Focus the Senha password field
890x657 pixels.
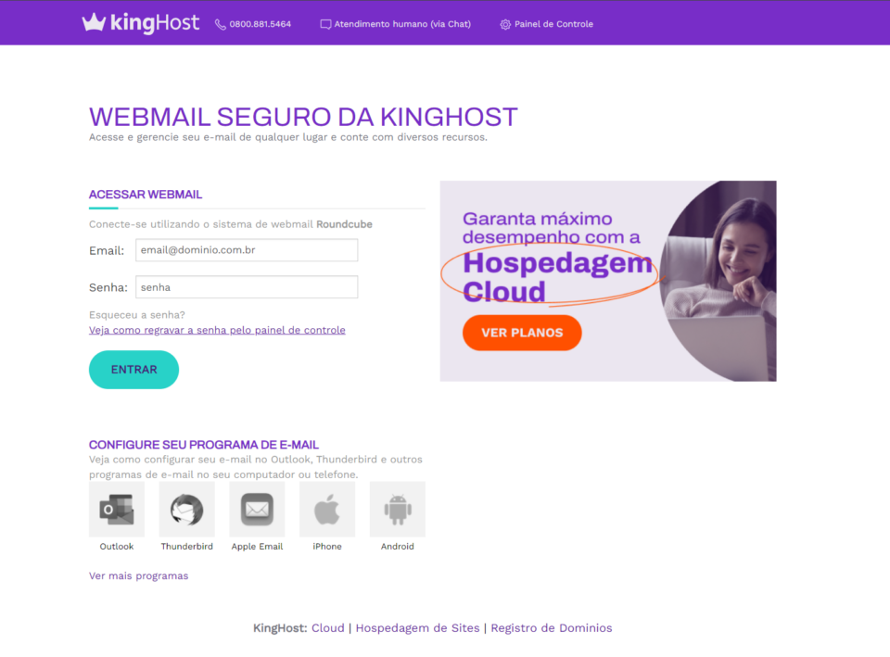pyautogui.click(x=247, y=287)
